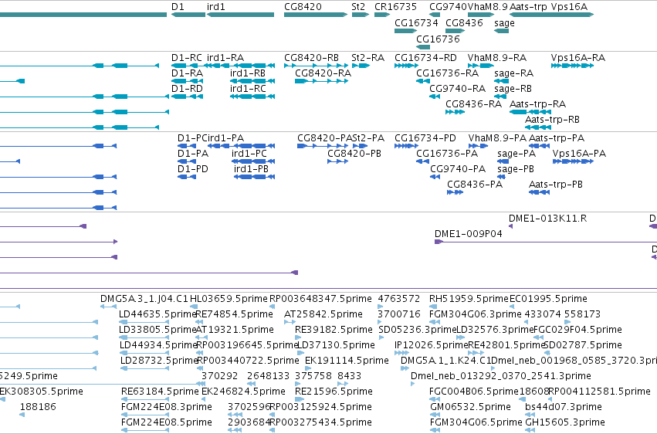The width and height of the screenshot is (657, 434).
Task: Click the RP003648347.5prime EST label
Action: tap(320, 299)
